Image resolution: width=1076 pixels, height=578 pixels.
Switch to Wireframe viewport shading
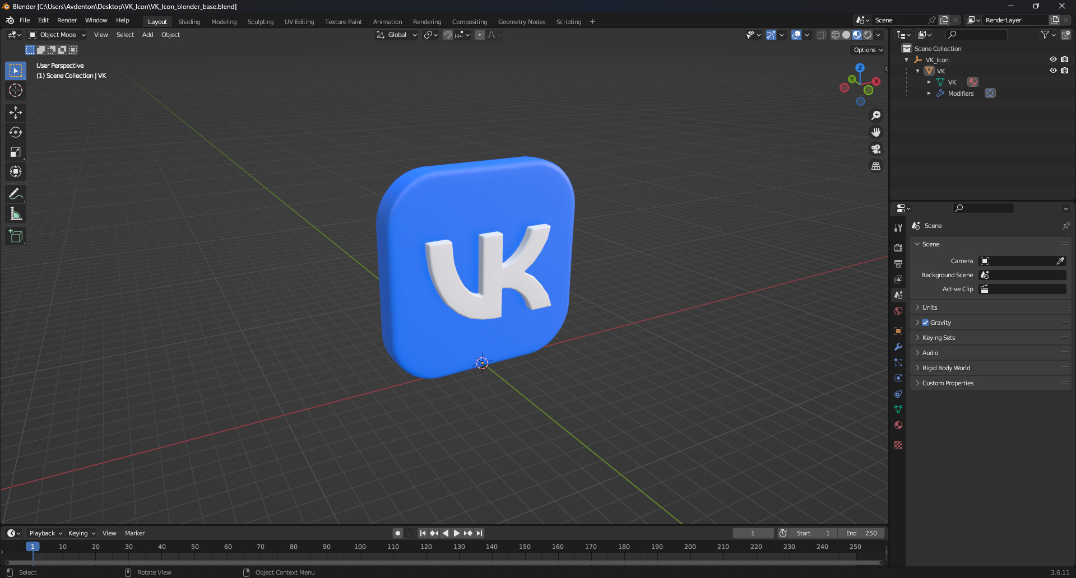click(x=836, y=35)
